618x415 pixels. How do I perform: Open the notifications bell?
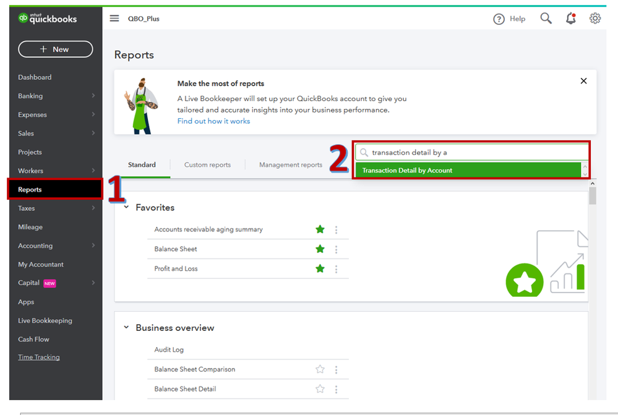pyautogui.click(x=571, y=18)
